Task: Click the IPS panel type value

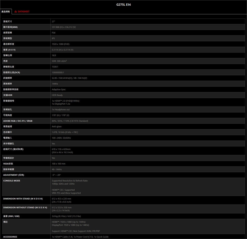Action: (x=53, y=38)
